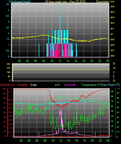
Task: Click the 1.1 rainfall axis value
Action: [11, 92]
